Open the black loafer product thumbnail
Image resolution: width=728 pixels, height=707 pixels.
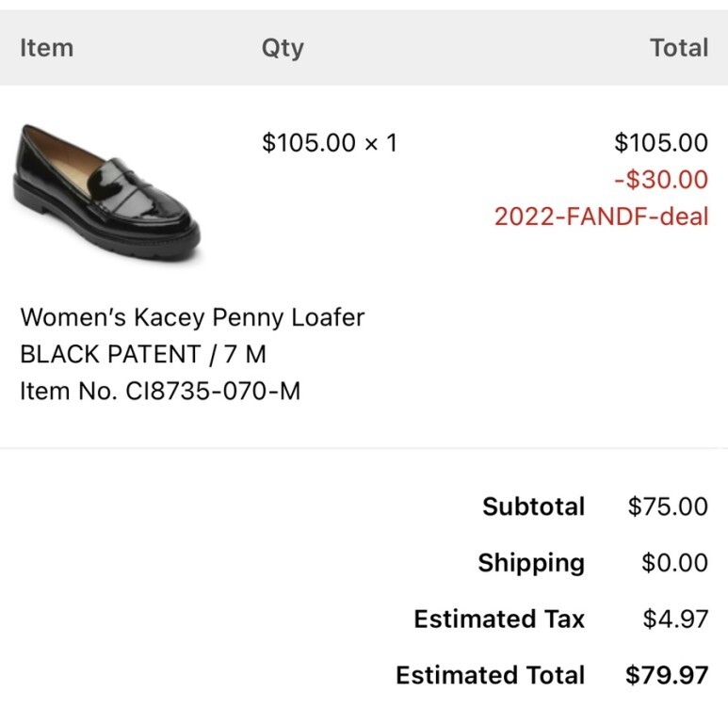click(x=106, y=192)
